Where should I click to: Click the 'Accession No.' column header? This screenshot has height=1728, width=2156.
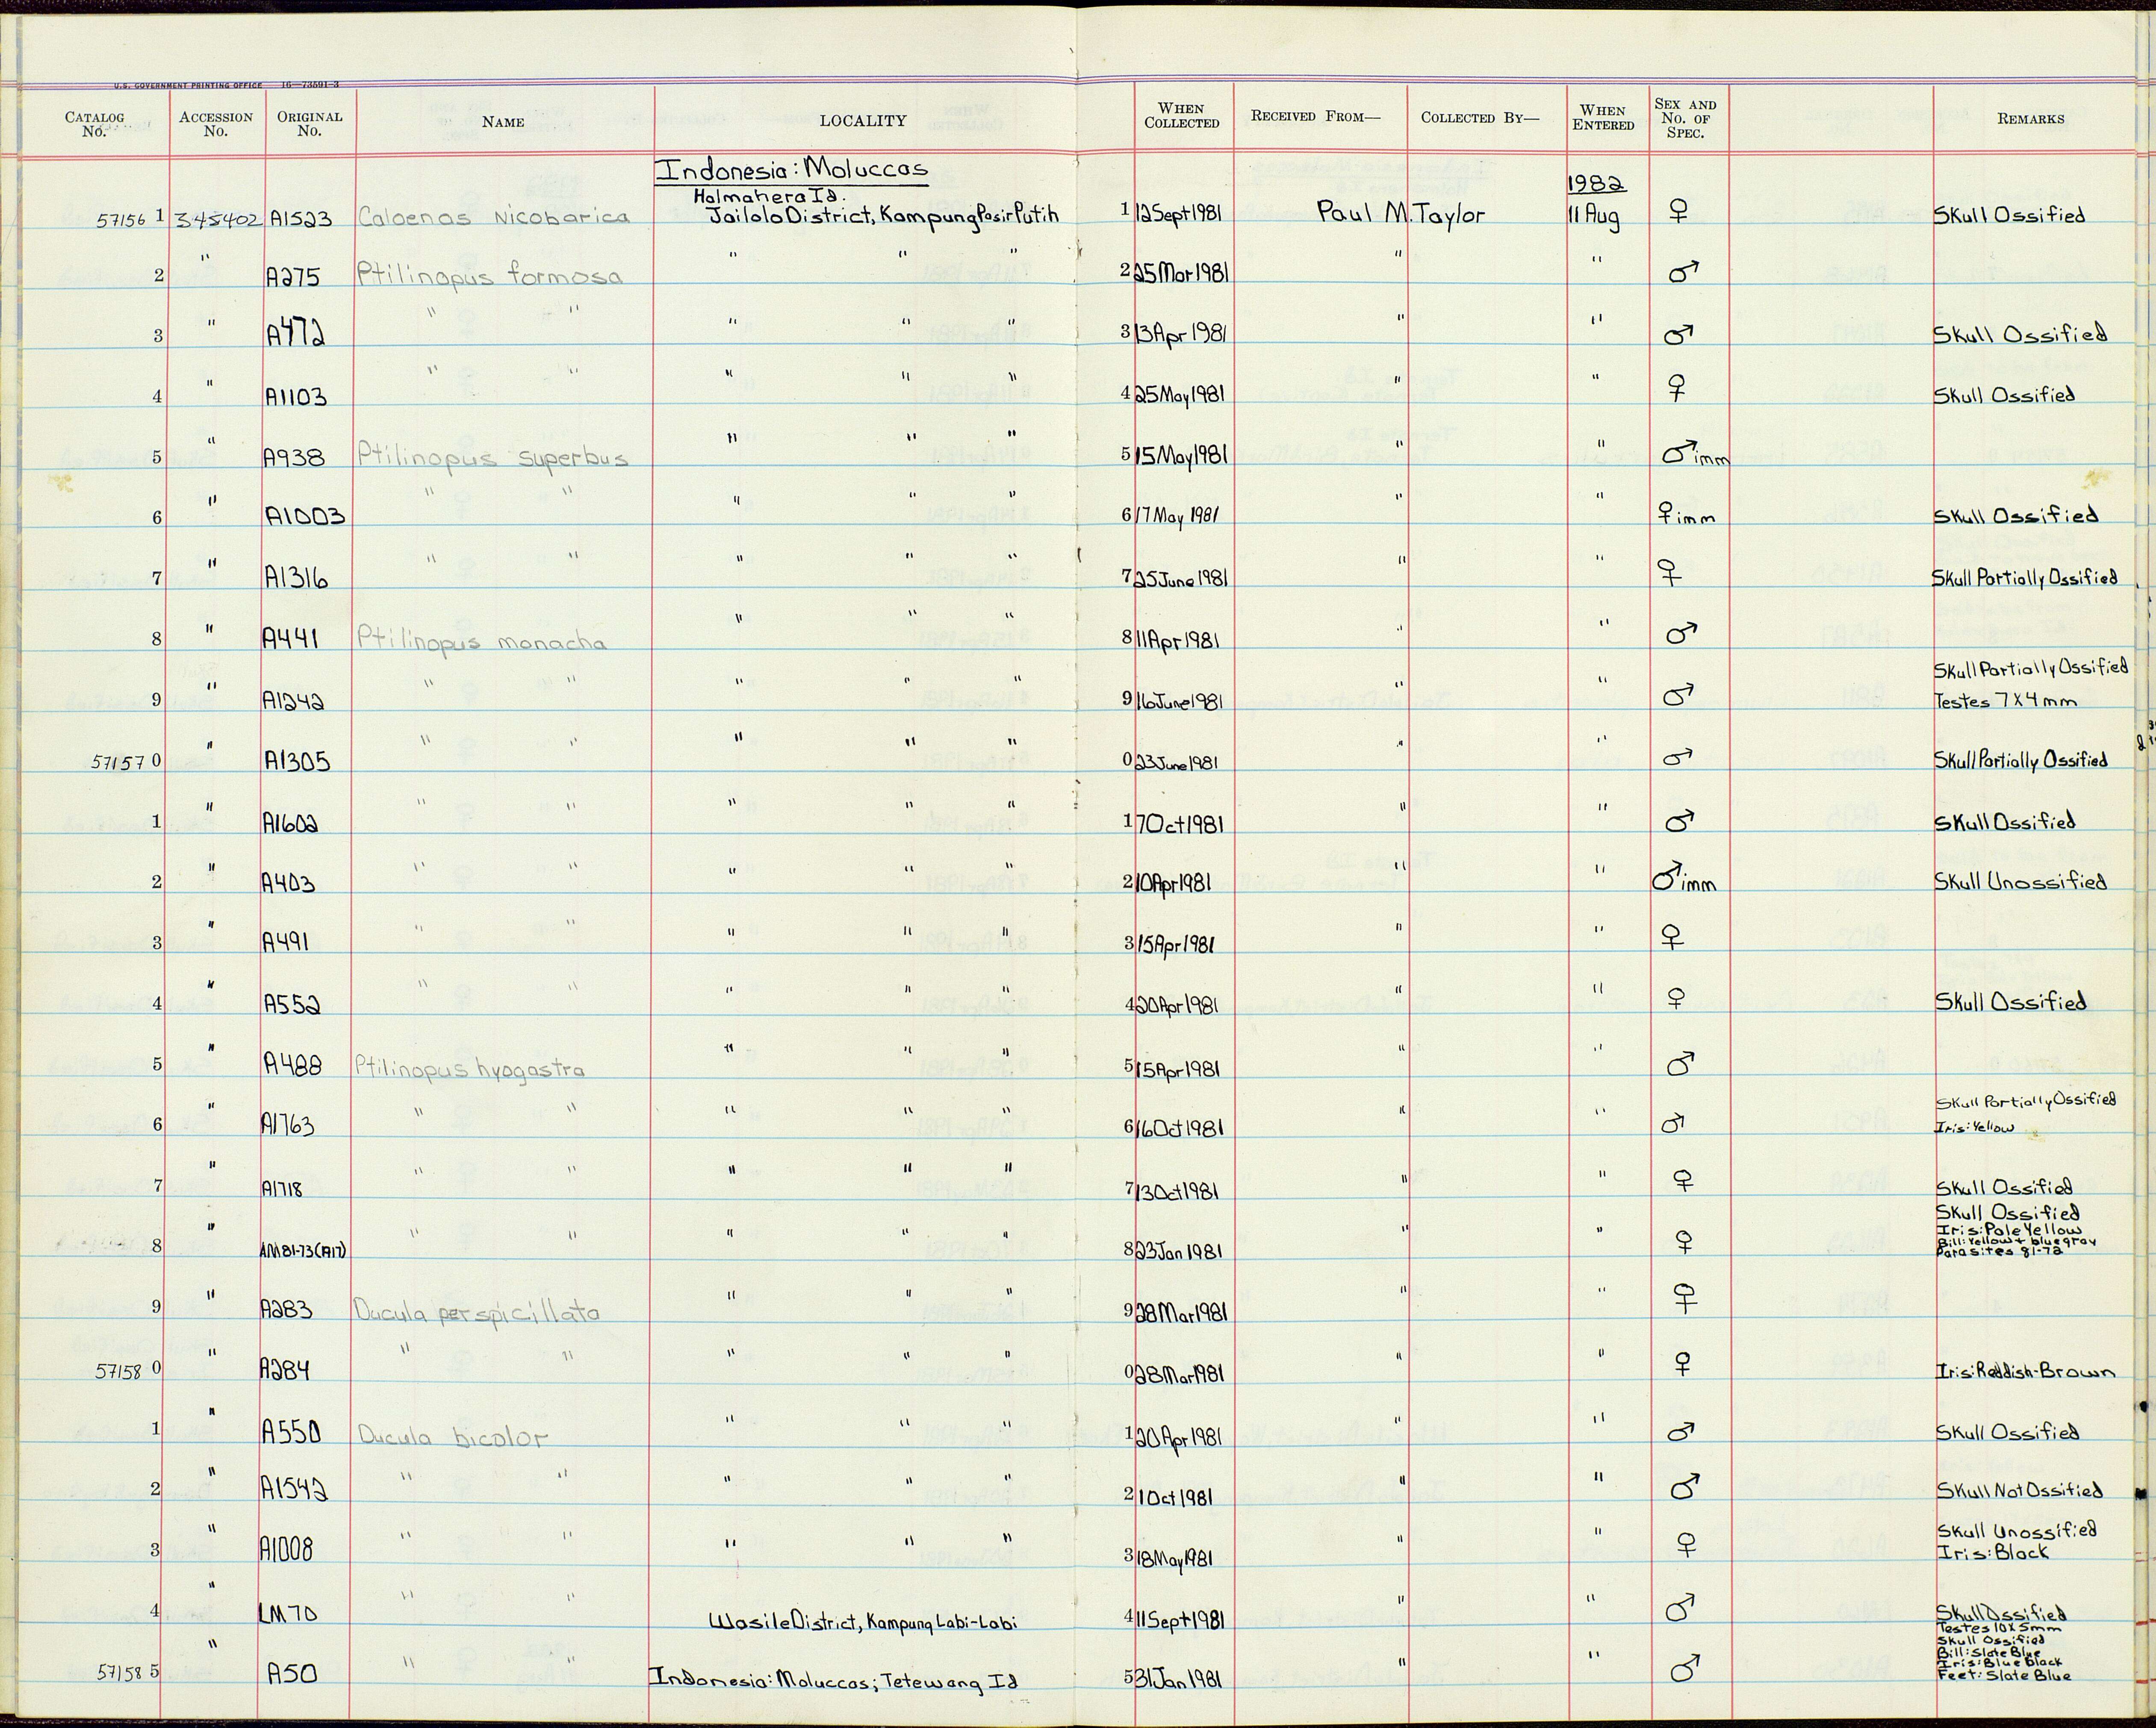(x=216, y=124)
